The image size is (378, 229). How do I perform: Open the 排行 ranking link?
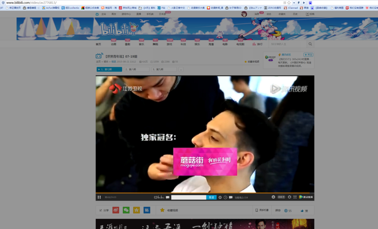tap(257, 44)
